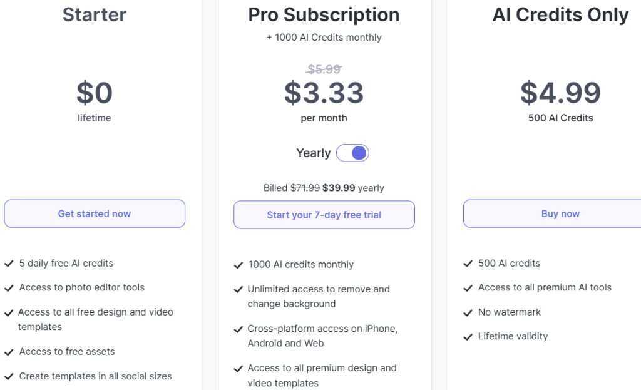Click Get started now button
Viewport: 641px width, 390px height.
point(95,213)
